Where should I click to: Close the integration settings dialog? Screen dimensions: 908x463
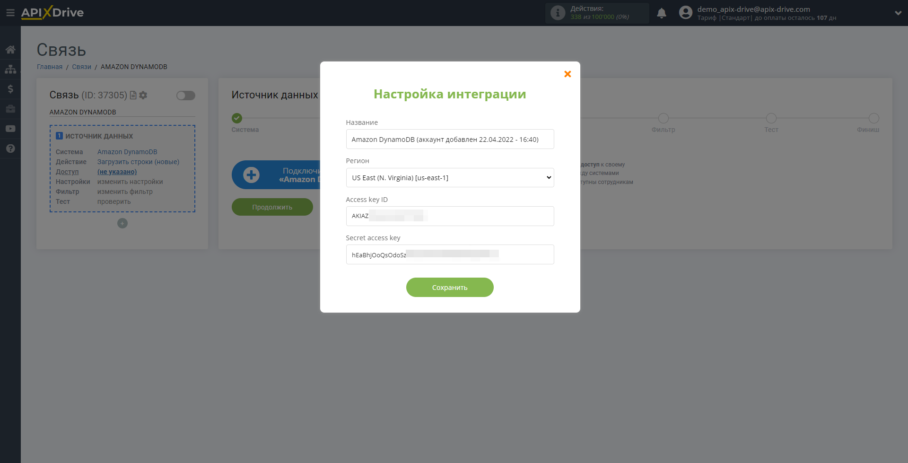click(567, 74)
